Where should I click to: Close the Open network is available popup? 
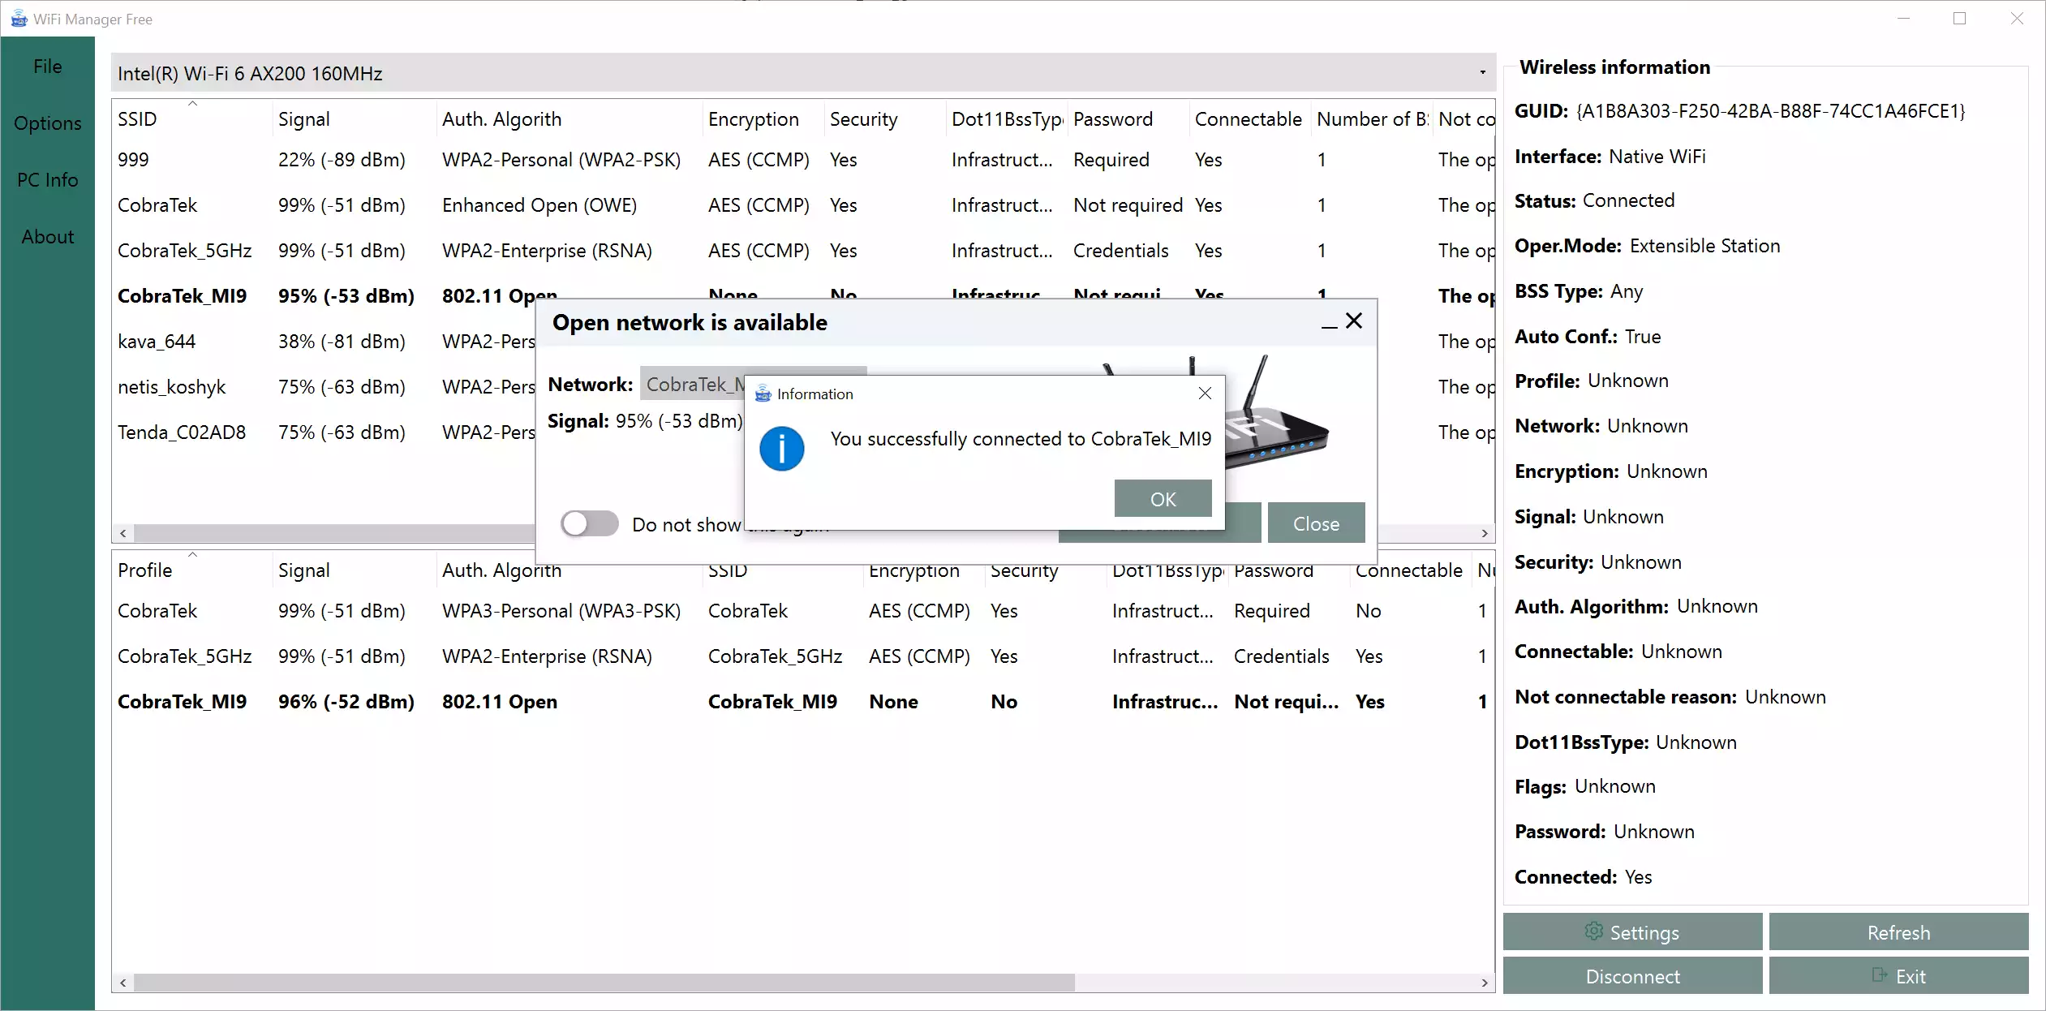pyautogui.click(x=1354, y=321)
